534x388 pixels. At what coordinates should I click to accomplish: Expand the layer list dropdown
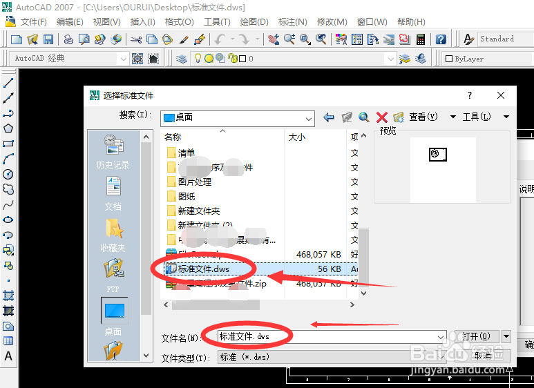[x=390, y=59]
